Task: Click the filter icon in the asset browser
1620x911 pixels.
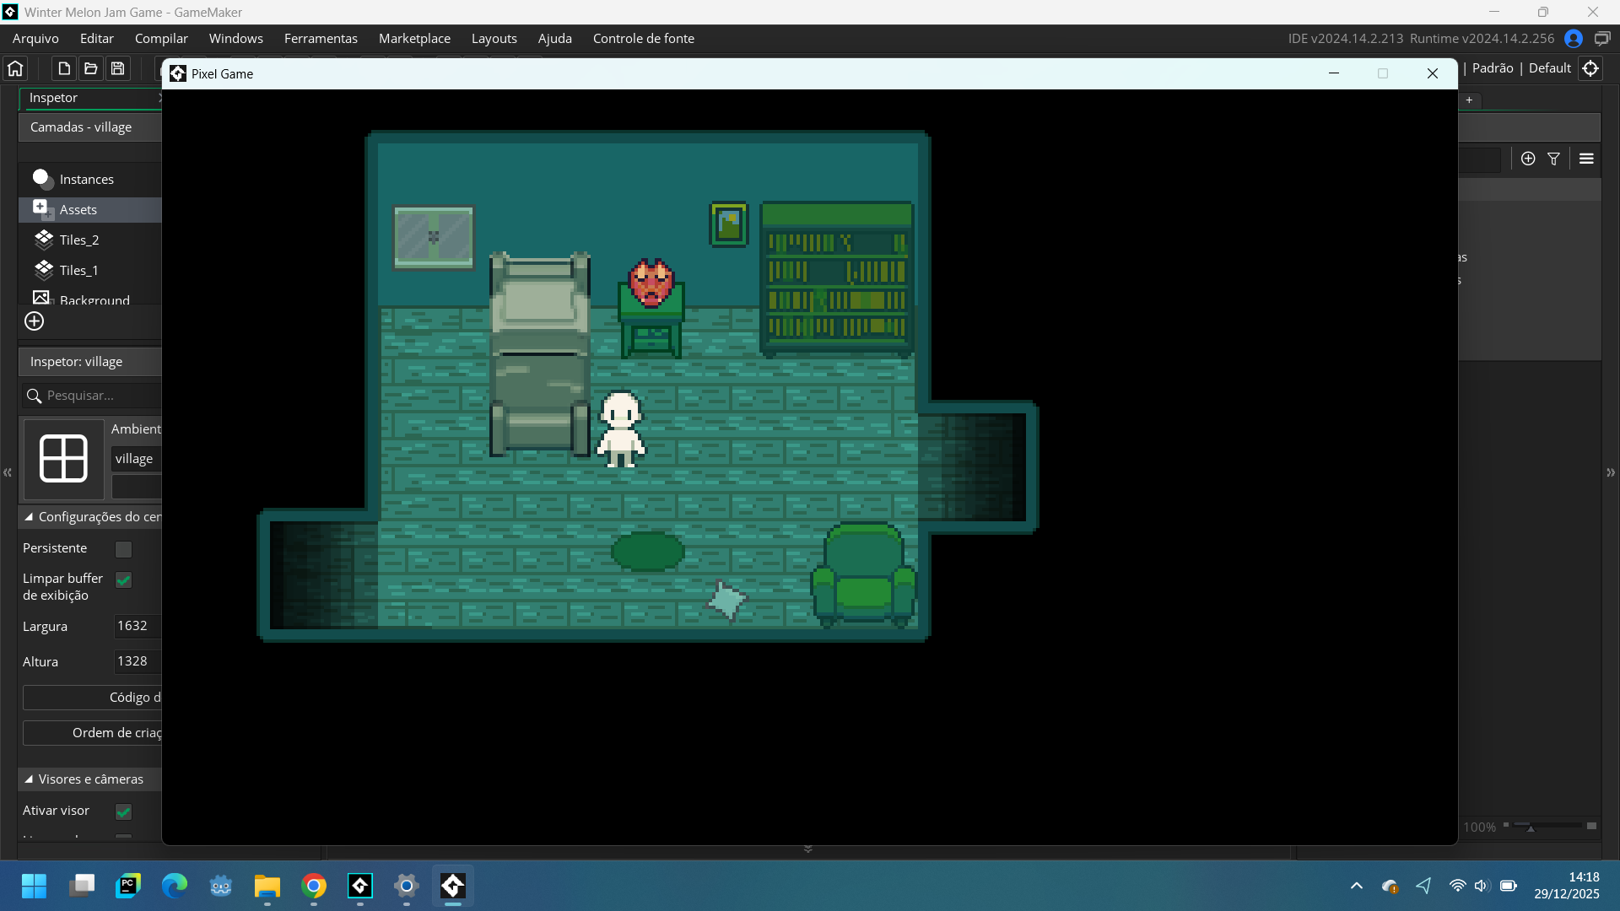Action: [1553, 159]
